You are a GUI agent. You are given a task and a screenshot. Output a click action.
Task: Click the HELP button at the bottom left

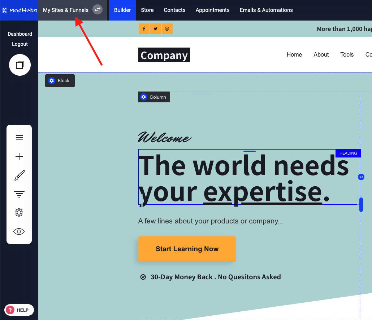coord(19,310)
